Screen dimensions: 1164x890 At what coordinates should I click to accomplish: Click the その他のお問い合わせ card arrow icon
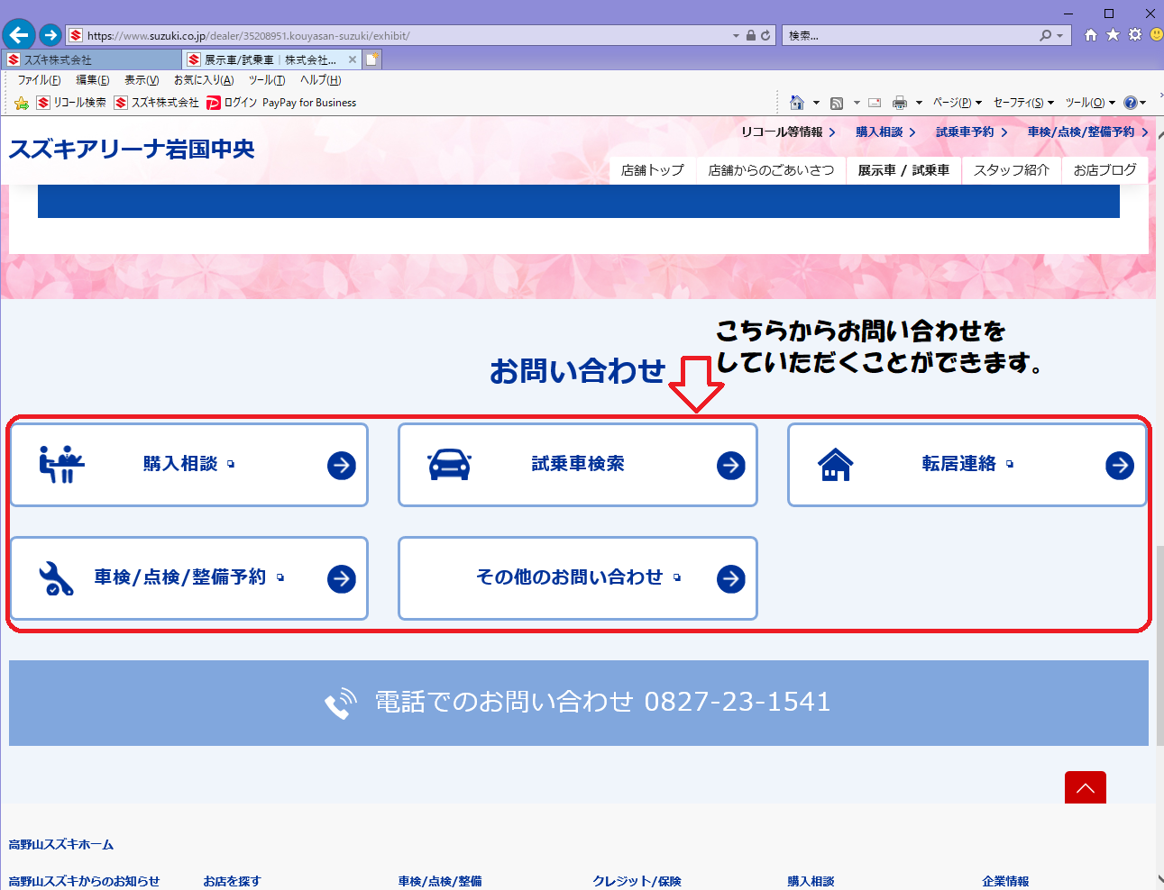coord(731,578)
